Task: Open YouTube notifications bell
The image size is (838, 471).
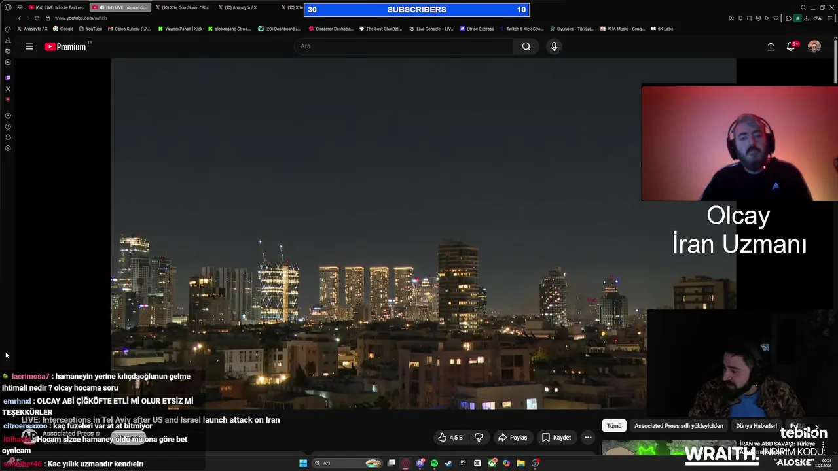Action: pyautogui.click(x=791, y=46)
